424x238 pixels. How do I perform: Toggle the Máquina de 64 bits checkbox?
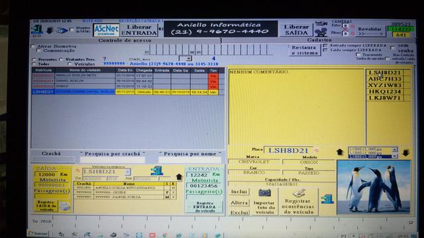[72, 29]
